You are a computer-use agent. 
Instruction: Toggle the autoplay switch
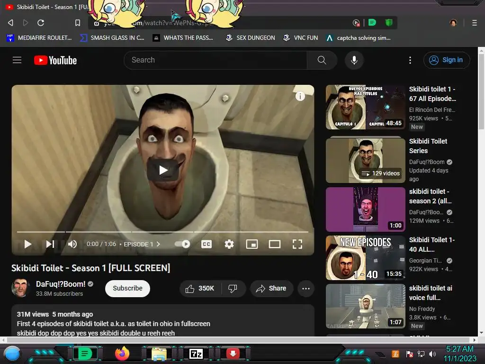click(x=182, y=244)
